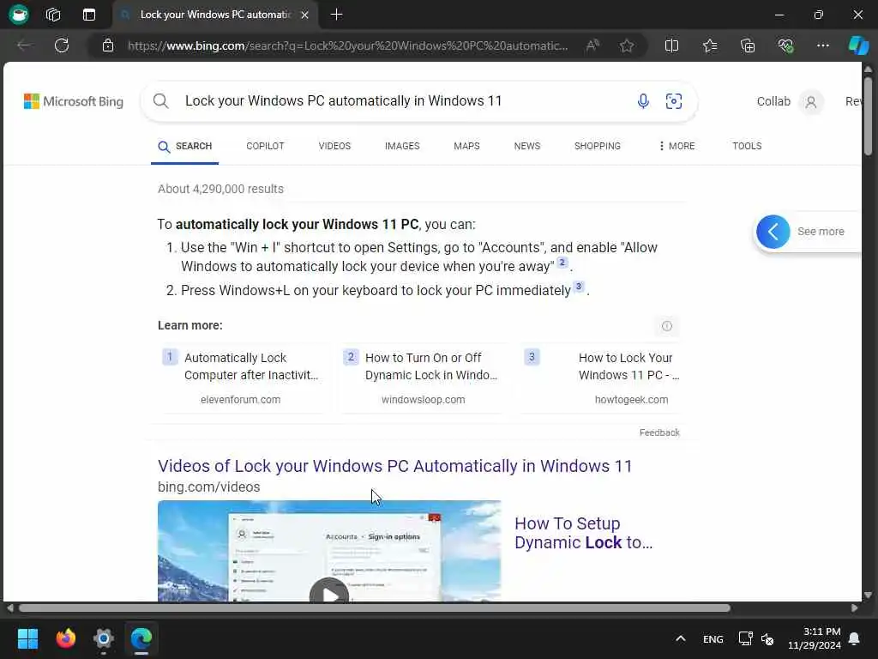Open the tab actions menu icon
Image resolution: width=878 pixels, height=659 pixels.
[x=89, y=15]
